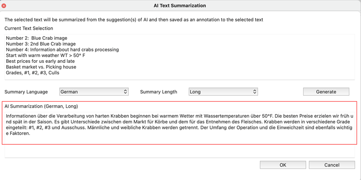Click inside the German AI summary text
Screen dimensions: 361x180
[179, 125]
